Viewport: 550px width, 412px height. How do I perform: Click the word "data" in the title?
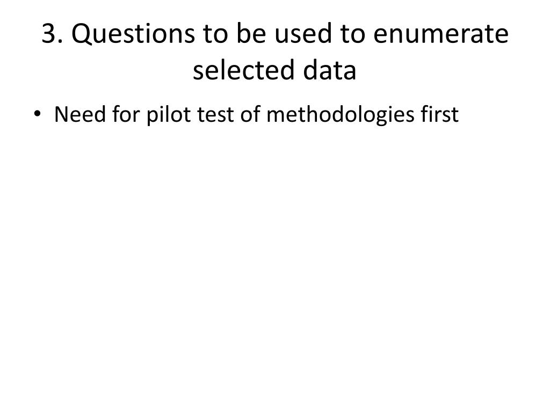tap(329, 70)
